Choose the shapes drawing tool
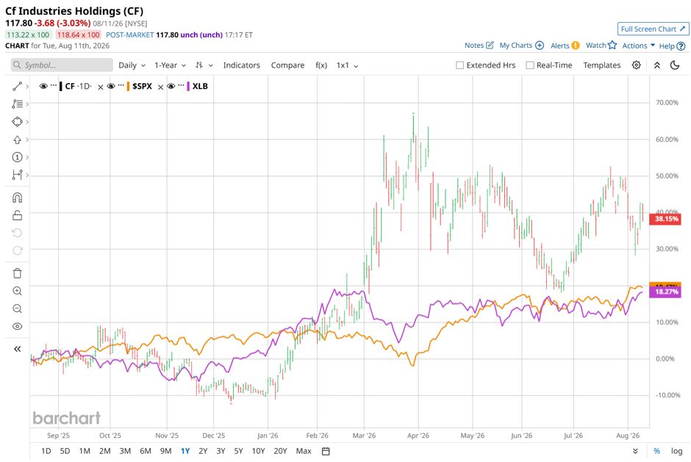 point(17,121)
